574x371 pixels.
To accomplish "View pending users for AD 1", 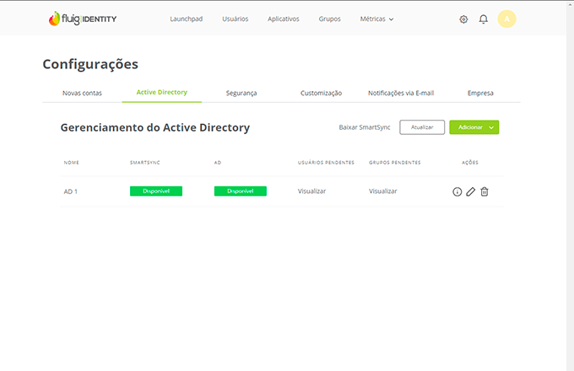I will tap(311, 191).
